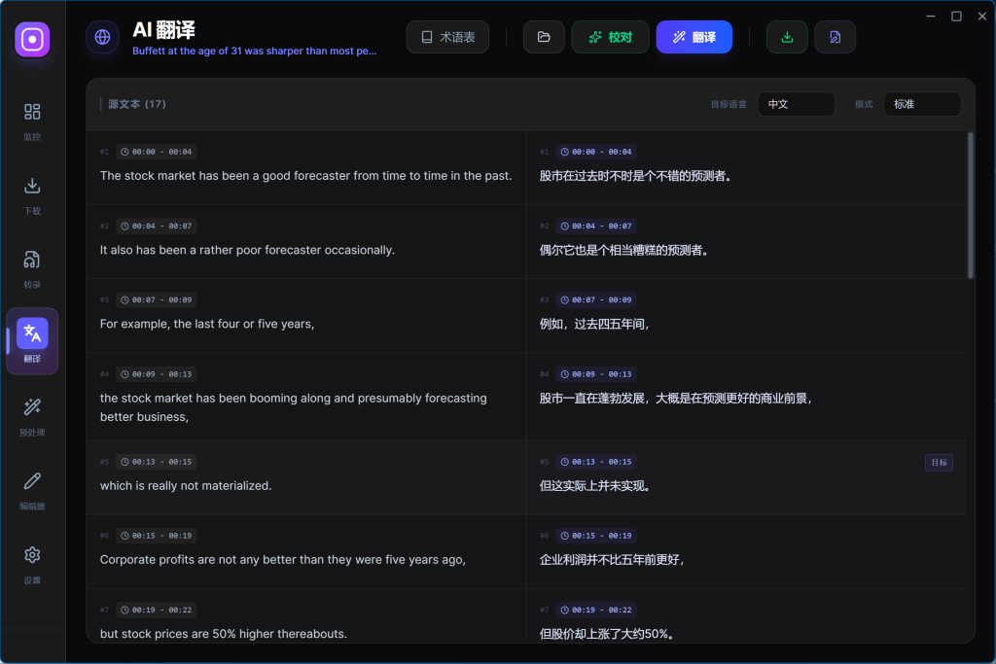996x664 pixels.
Task: Click the file export icon beside the download icon
Action: 836,36
